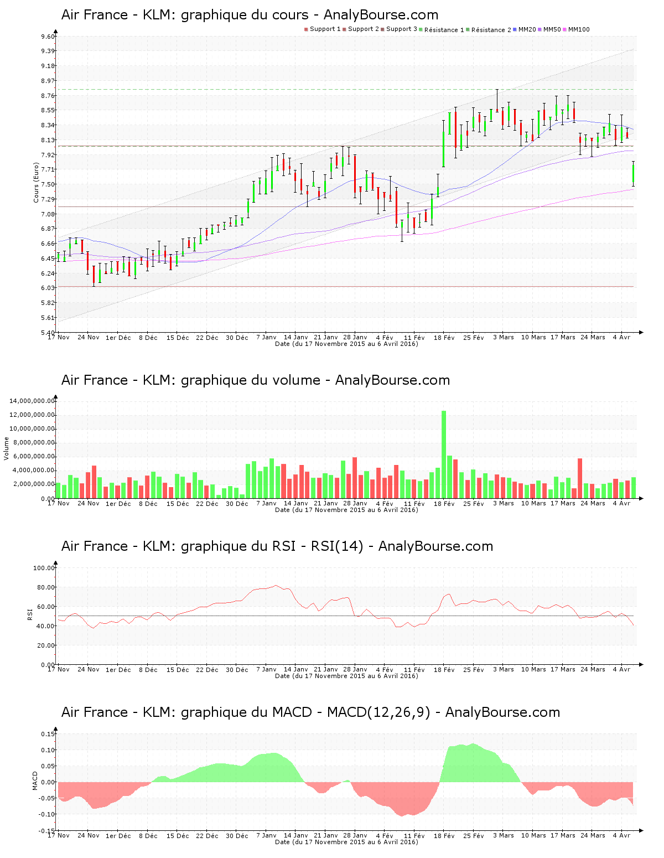664x858 pixels.
Task: Click the 9.60 value on the price axis
Action: point(48,37)
